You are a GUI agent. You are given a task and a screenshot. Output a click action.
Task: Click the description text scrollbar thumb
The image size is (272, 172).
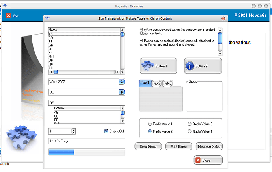click(x=220, y=39)
